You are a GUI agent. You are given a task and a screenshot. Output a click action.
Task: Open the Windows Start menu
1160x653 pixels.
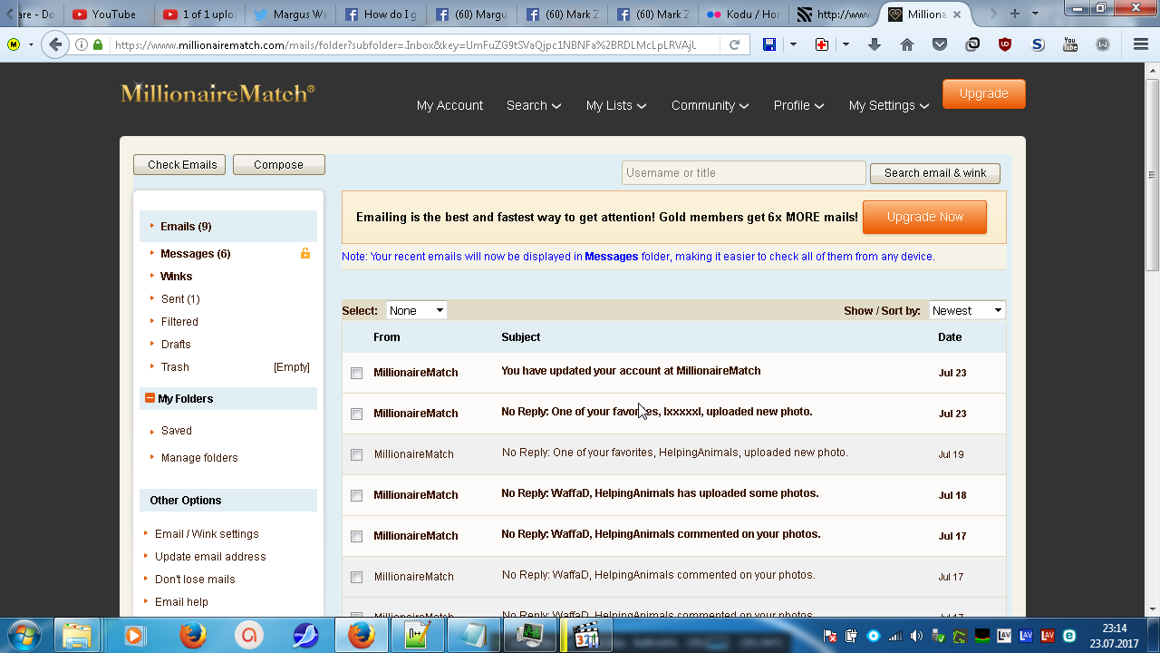point(24,635)
